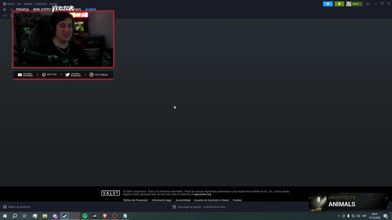Click the red circle app on taskbar
This screenshot has height=220, width=392.
[75, 216]
